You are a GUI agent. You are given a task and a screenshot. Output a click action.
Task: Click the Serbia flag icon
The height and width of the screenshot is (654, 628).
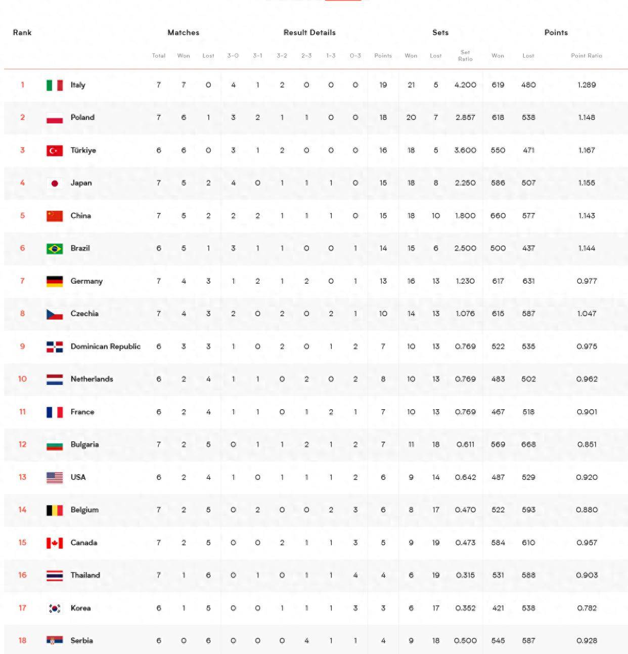[x=55, y=640]
